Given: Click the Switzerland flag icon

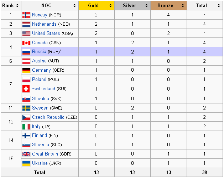Looking at the screenshot, I should point(26,89).
